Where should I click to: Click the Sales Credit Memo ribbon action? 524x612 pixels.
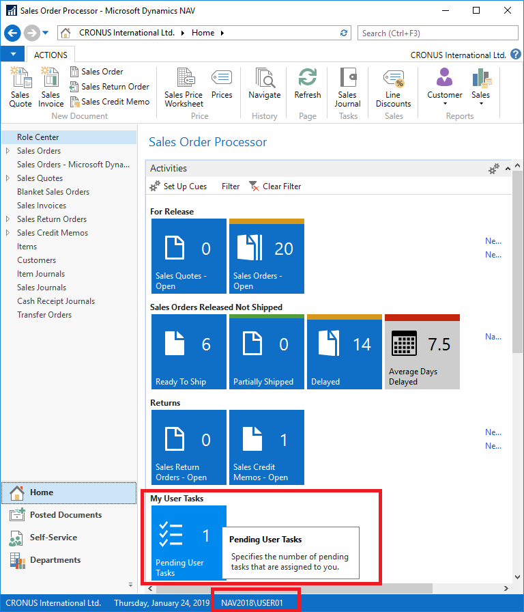[110, 102]
